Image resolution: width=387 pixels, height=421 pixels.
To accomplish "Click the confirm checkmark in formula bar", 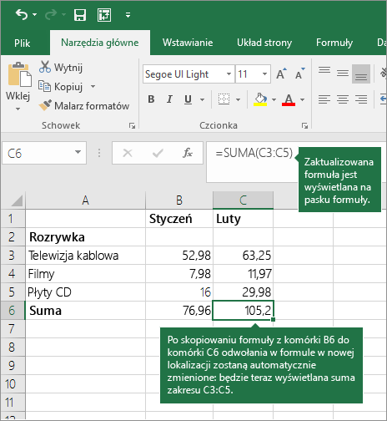I will pos(158,153).
